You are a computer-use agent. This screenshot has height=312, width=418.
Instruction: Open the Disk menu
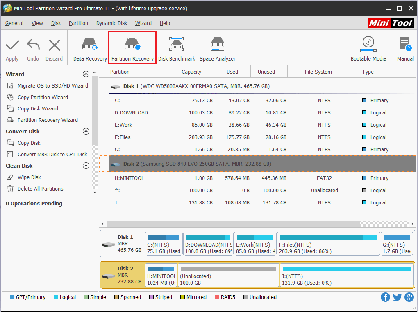(x=56, y=23)
